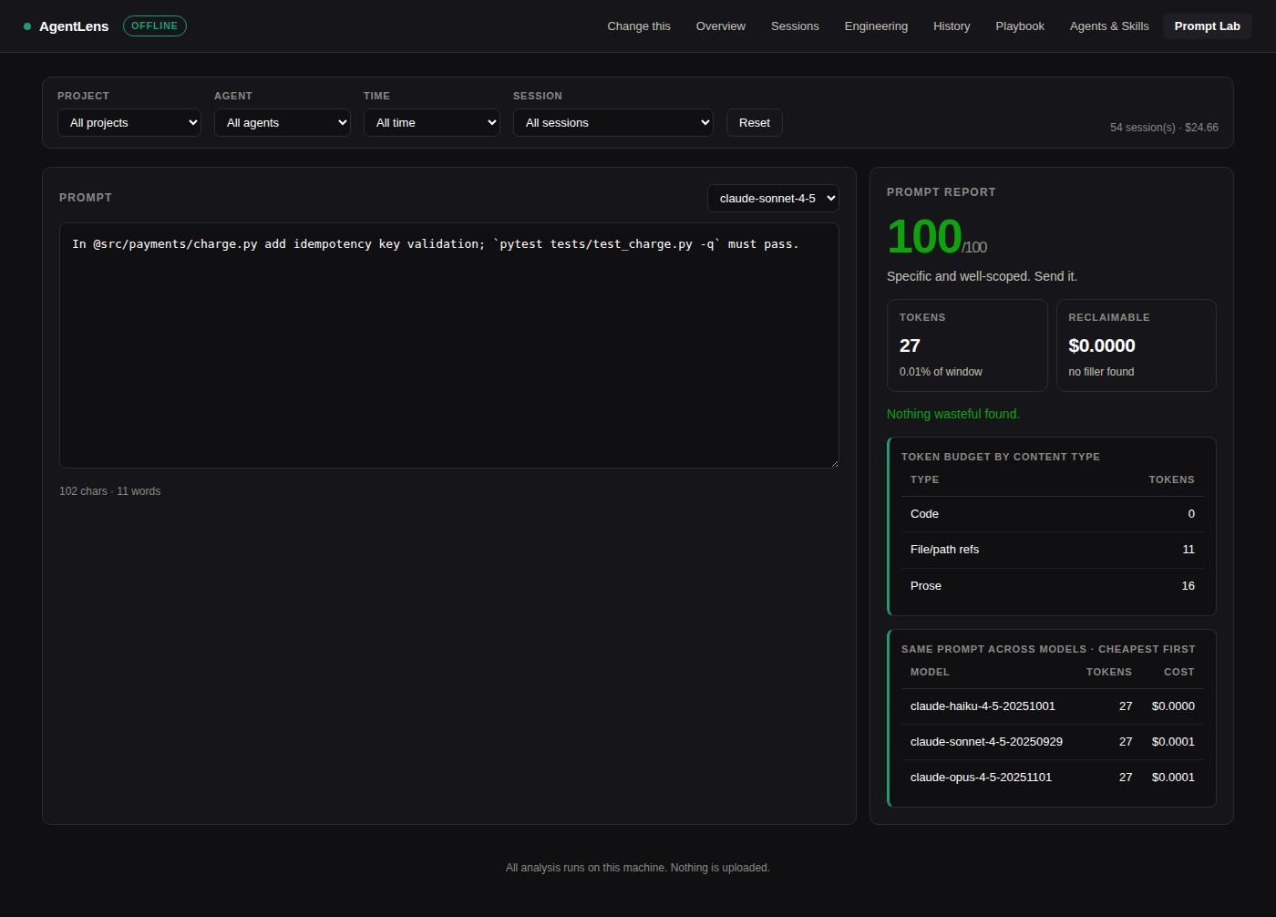The width and height of the screenshot is (1276, 917).
Task: Select the "54 session(s) · $24.66" summary text
Action: (x=1164, y=128)
